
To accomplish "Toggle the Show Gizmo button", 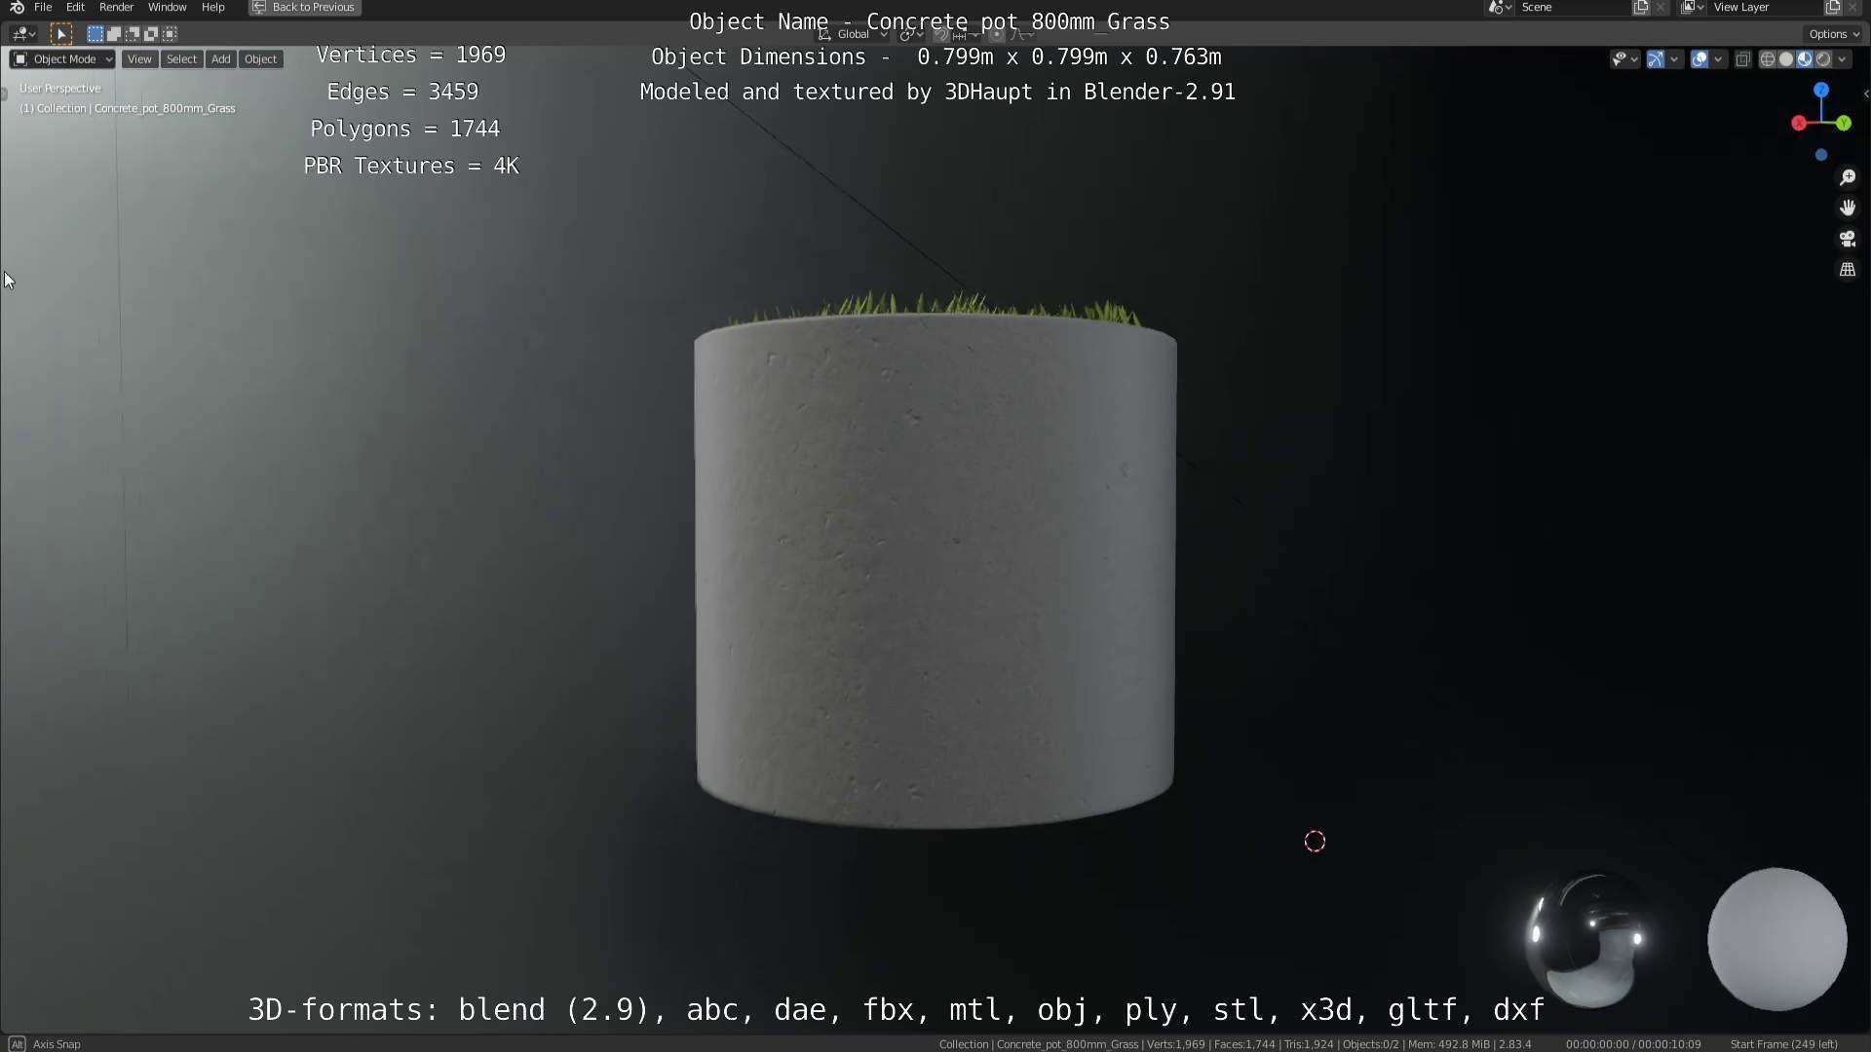I will click(1656, 59).
